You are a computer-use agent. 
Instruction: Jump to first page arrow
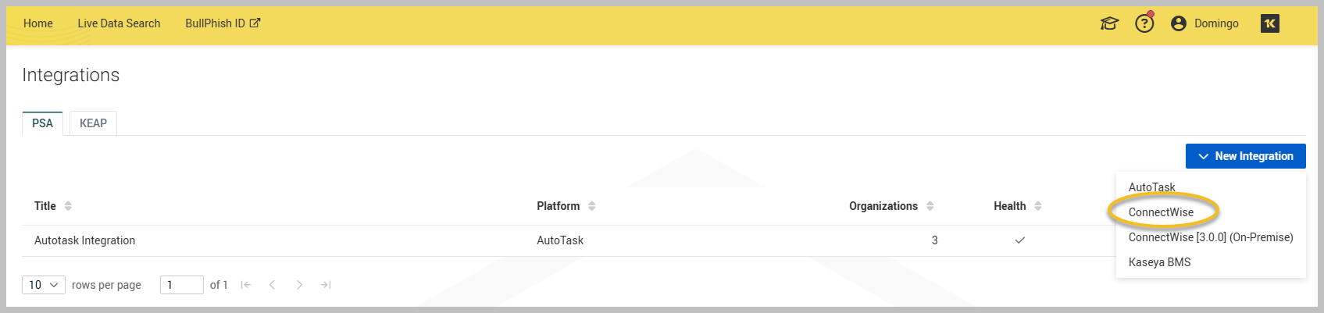click(245, 285)
